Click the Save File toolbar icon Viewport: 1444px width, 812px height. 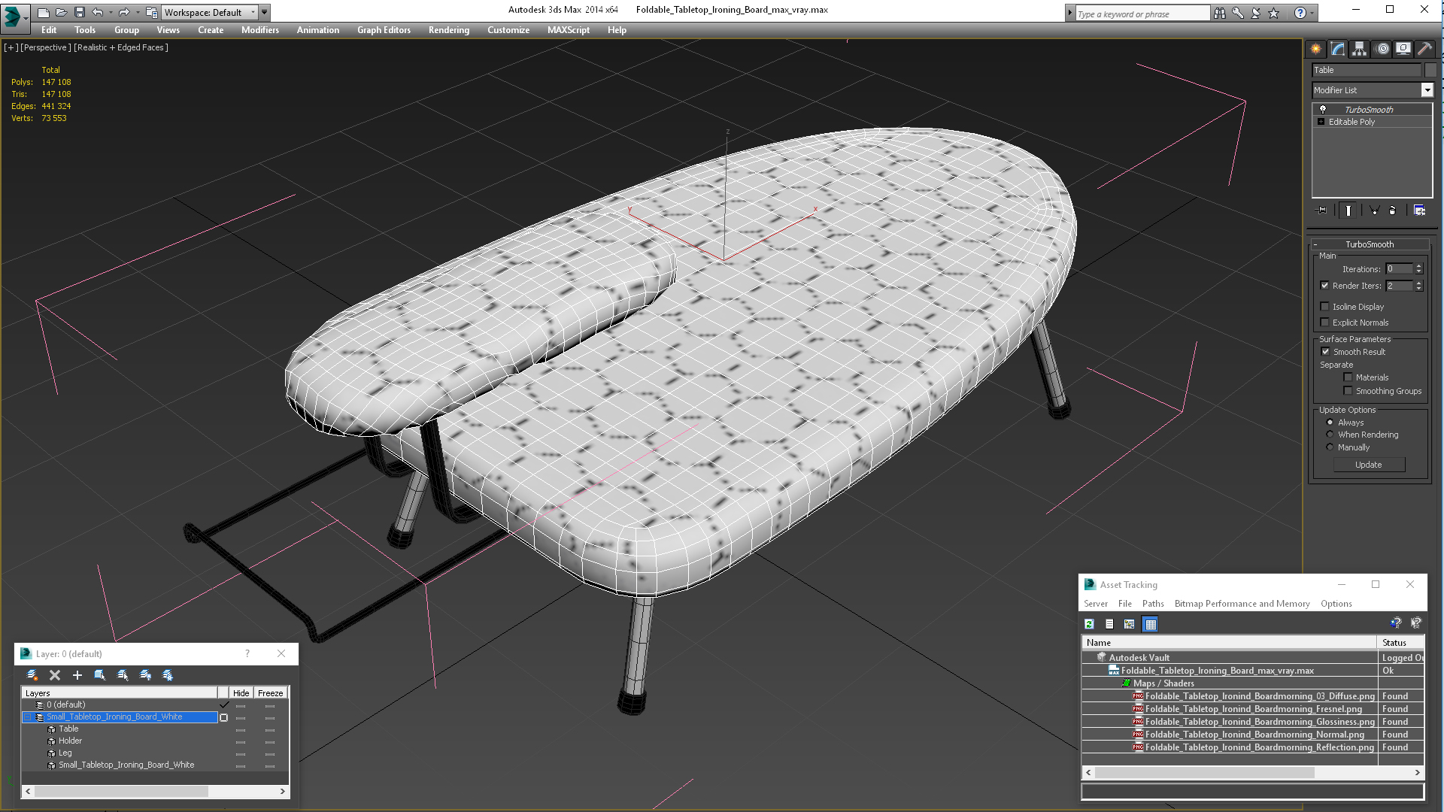[x=80, y=12]
